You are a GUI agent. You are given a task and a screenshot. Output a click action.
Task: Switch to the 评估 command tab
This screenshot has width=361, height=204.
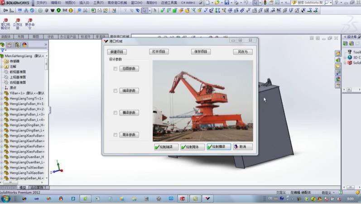click(50, 37)
